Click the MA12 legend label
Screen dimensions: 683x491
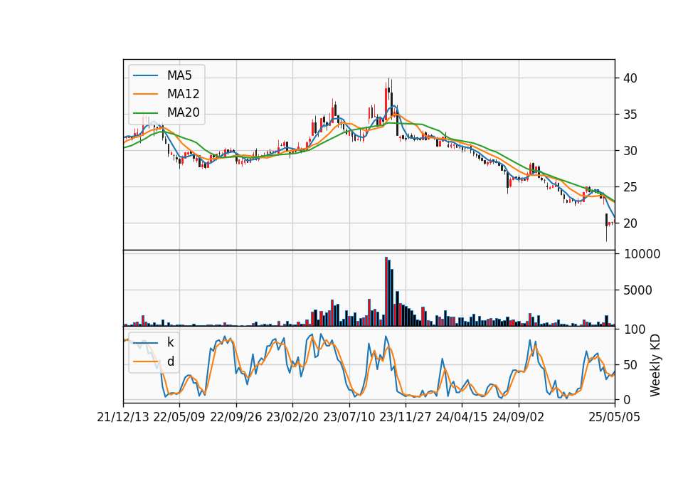click(183, 94)
